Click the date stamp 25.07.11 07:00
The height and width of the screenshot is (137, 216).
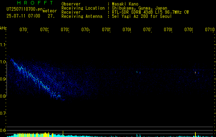23,16
